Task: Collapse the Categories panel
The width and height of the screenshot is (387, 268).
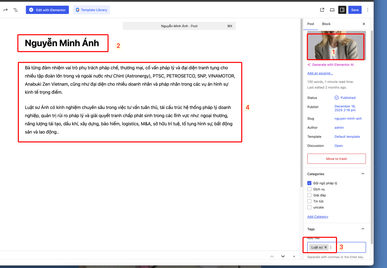Action: tap(363, 174)
